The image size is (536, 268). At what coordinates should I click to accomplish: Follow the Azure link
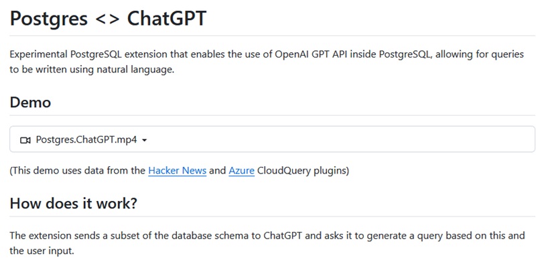coord(241,170)
